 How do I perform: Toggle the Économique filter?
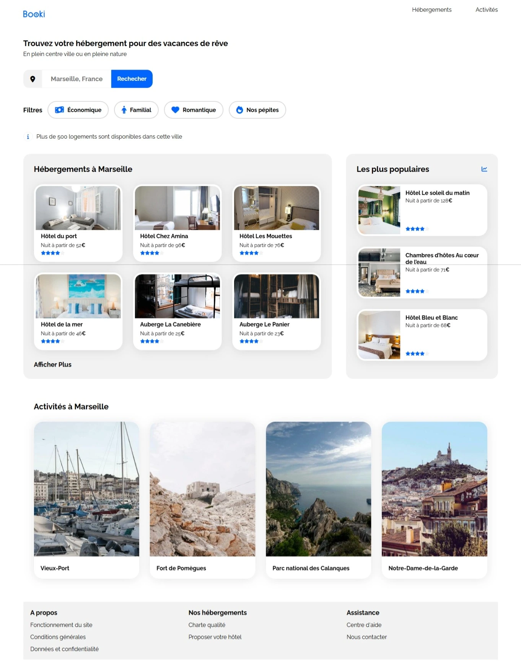78,110
